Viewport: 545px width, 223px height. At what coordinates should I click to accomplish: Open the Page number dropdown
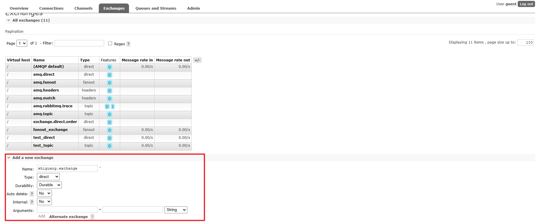pos(22,43)
